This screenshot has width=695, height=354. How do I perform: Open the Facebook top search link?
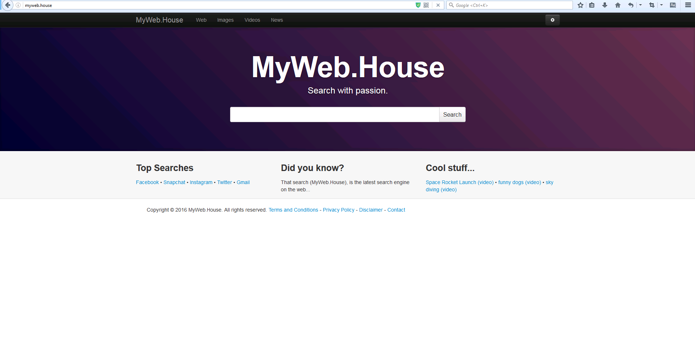147,182
